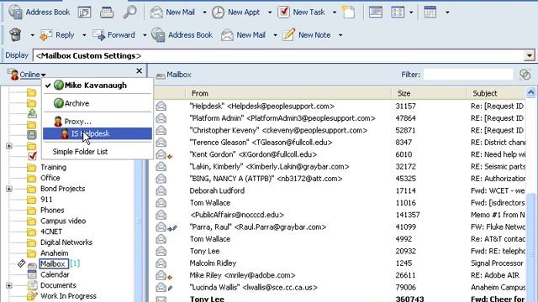This screenshot has height=302, width=538.
Task: Click New Mail in second toolbar row
Action: pos(243,35)
